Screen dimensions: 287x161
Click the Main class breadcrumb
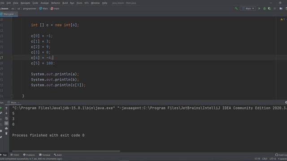(x=43, y=8)
